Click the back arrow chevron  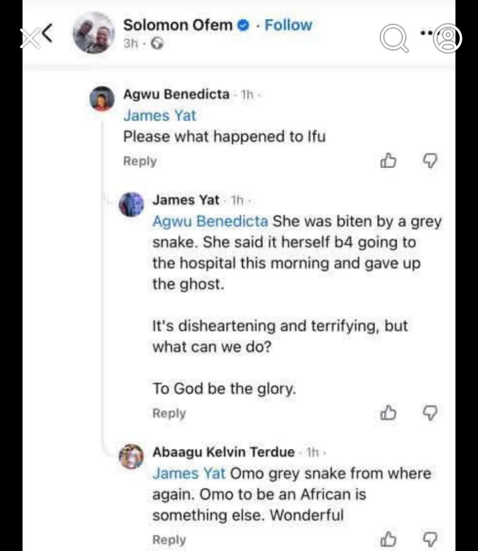[47, 34]
